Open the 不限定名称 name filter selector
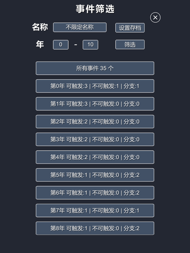This screenshot has height=253, width=190. pos(80,27)
